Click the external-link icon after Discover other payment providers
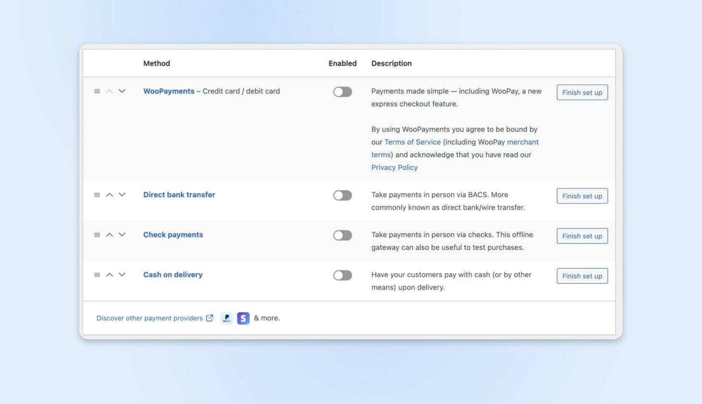 click(209, 318)
